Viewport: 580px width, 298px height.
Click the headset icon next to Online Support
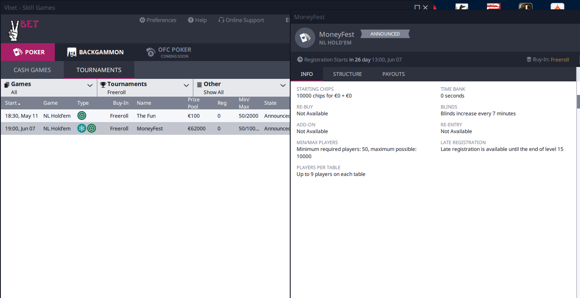[x=221, y=20]
